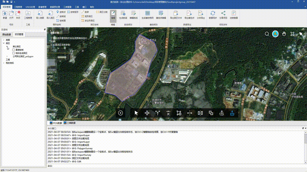The width and height of the screenshot is (307, 172).
Task: Select the move tool in map edit toolbar
Action: click(147, 113)
